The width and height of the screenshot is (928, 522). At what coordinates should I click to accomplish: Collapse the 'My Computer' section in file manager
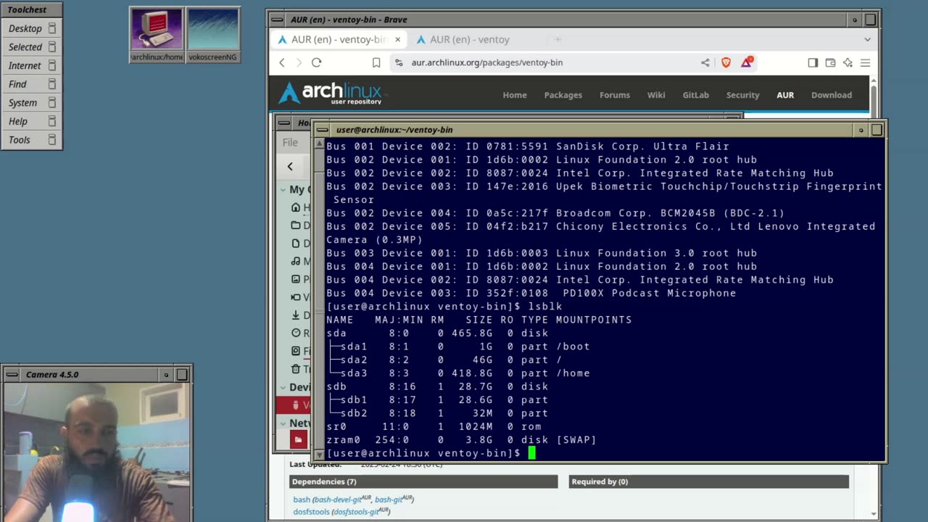pyautogui.click(x=283, y=189)
